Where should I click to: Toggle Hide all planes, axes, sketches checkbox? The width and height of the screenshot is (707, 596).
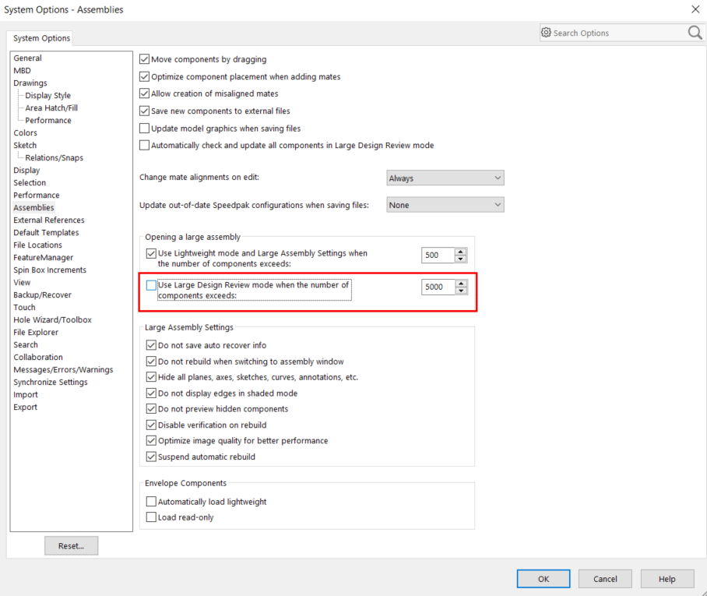pos(152,377)
